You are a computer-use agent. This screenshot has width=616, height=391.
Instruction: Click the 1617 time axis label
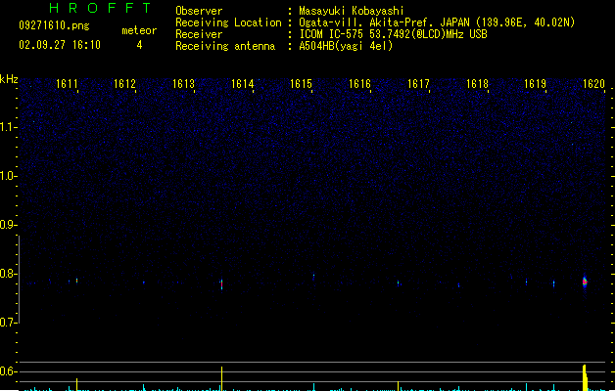click(x=418, y=84)
